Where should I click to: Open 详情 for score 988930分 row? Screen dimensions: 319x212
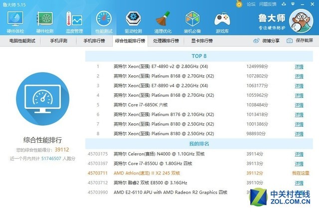coord(299,134)
